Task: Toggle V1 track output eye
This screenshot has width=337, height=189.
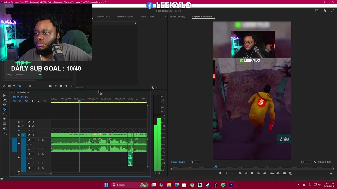Action: [x=33, y=135]
